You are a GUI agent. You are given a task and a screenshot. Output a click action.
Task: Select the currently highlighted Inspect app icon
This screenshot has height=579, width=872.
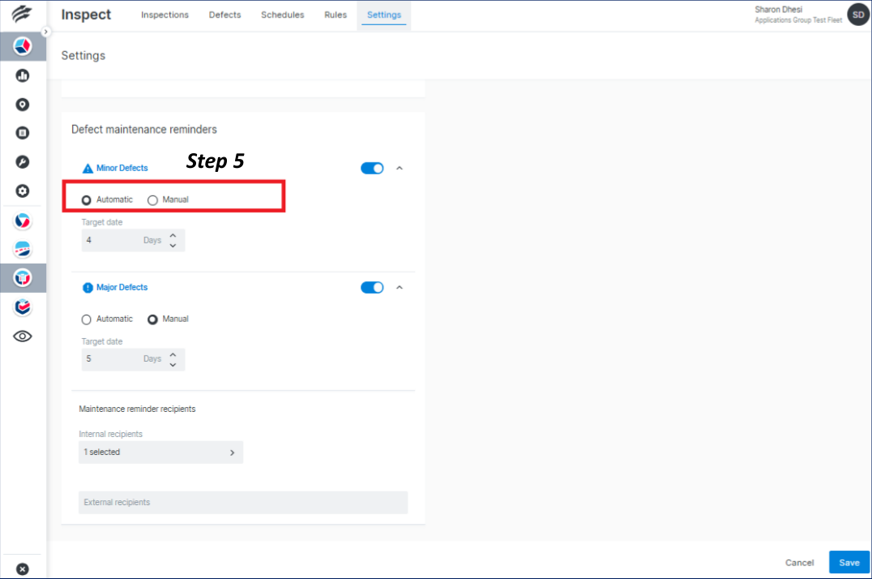(x=22, y=277)
